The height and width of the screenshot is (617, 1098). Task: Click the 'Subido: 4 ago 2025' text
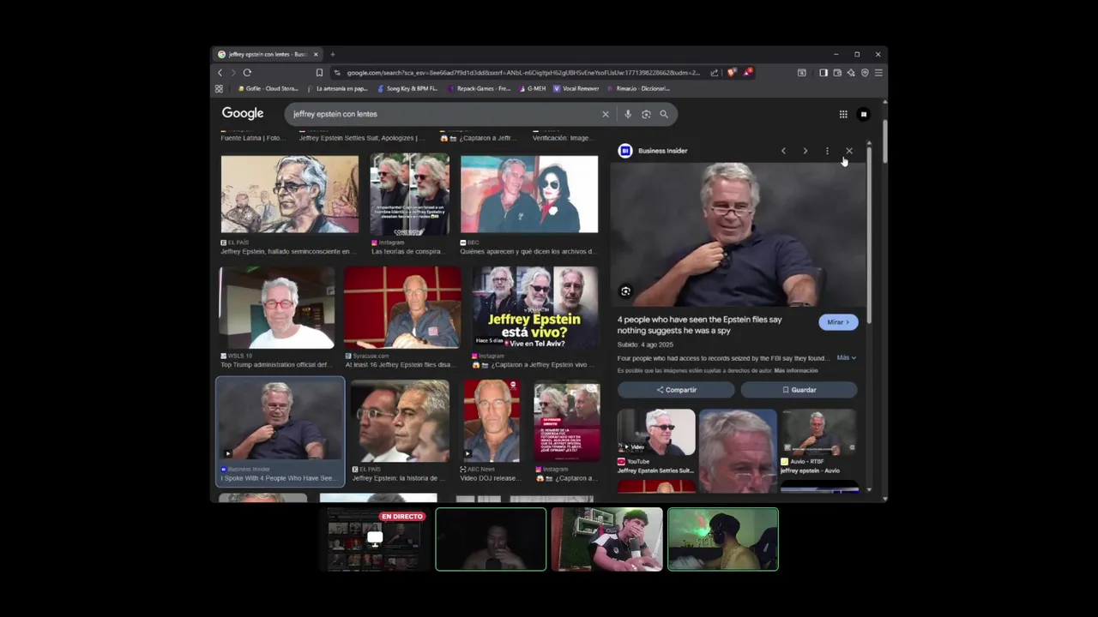(x=645, y=344)
